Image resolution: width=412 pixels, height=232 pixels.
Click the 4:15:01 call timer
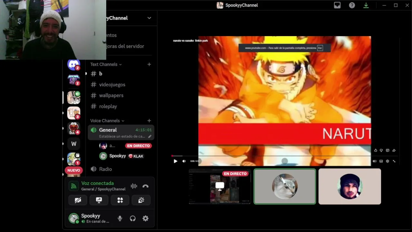click(144, 130)
